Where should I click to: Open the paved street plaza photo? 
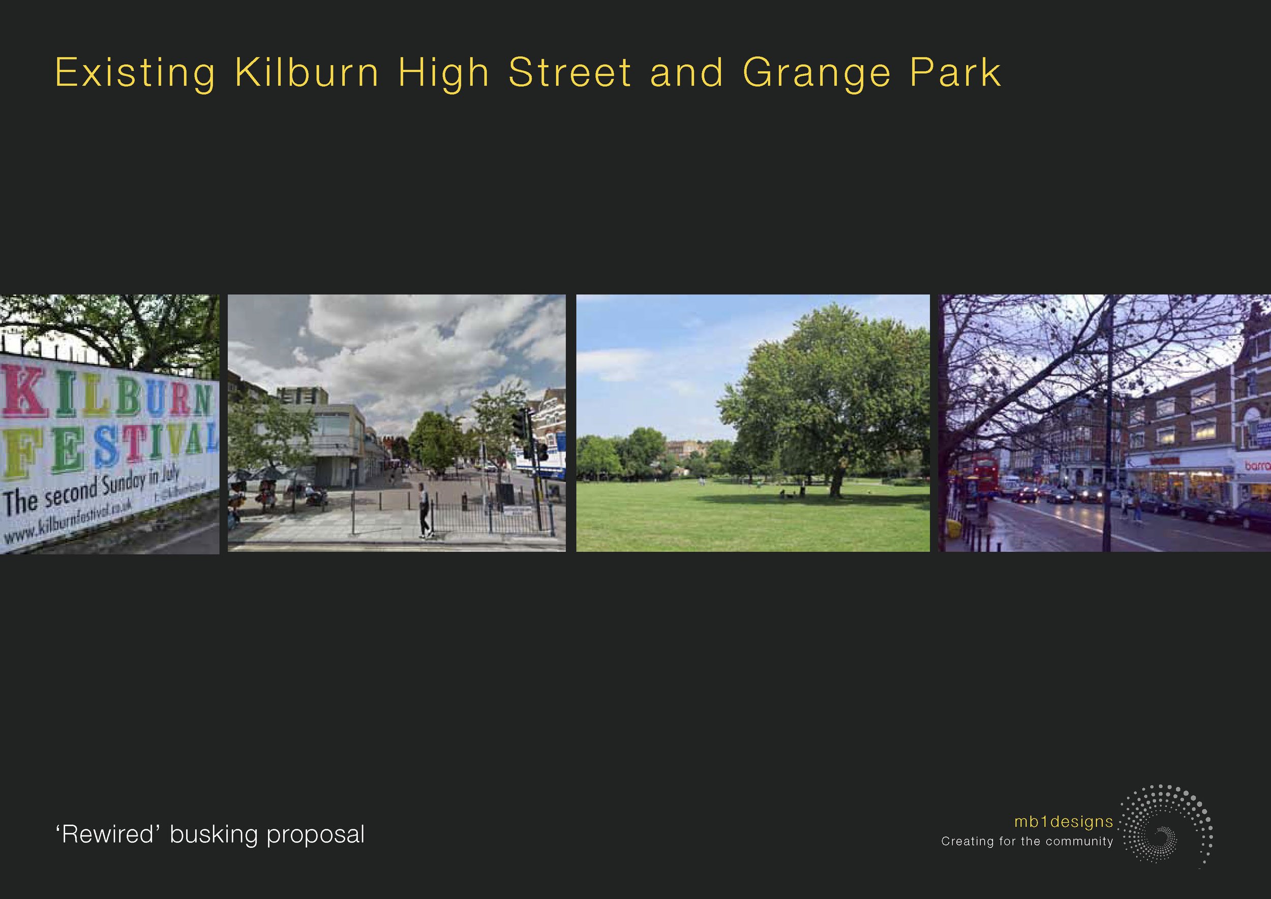[397, 423]
